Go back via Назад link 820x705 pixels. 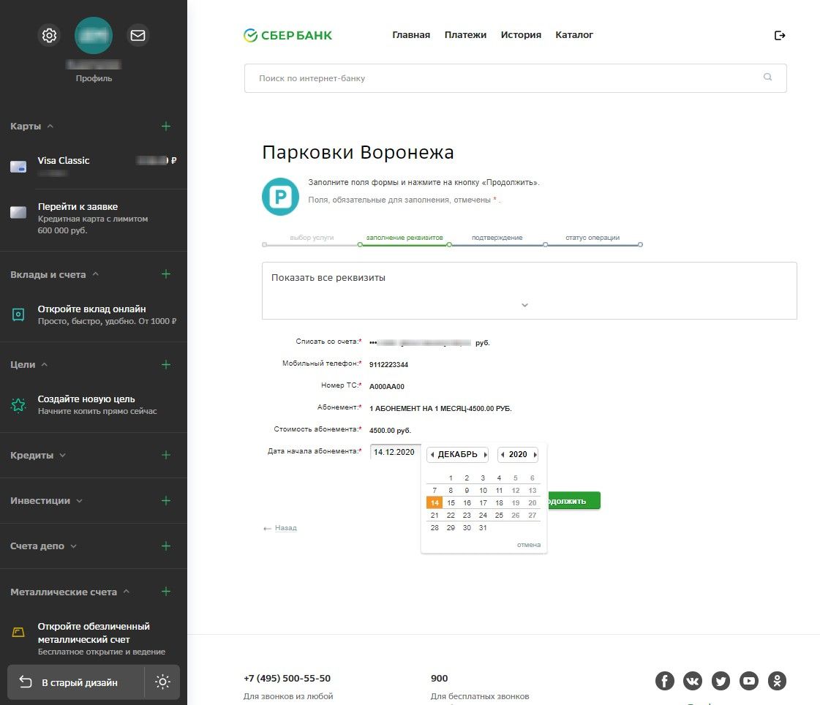point(285,528)
